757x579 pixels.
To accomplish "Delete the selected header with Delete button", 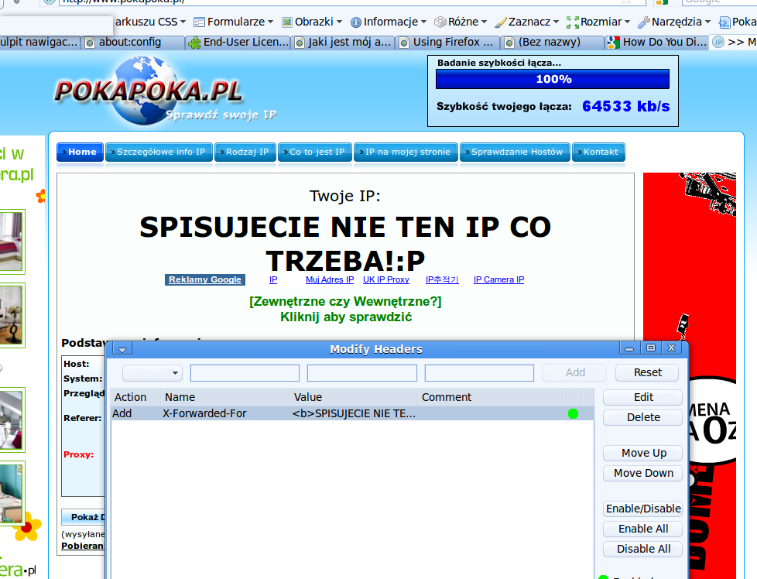I will coord(643,418).
